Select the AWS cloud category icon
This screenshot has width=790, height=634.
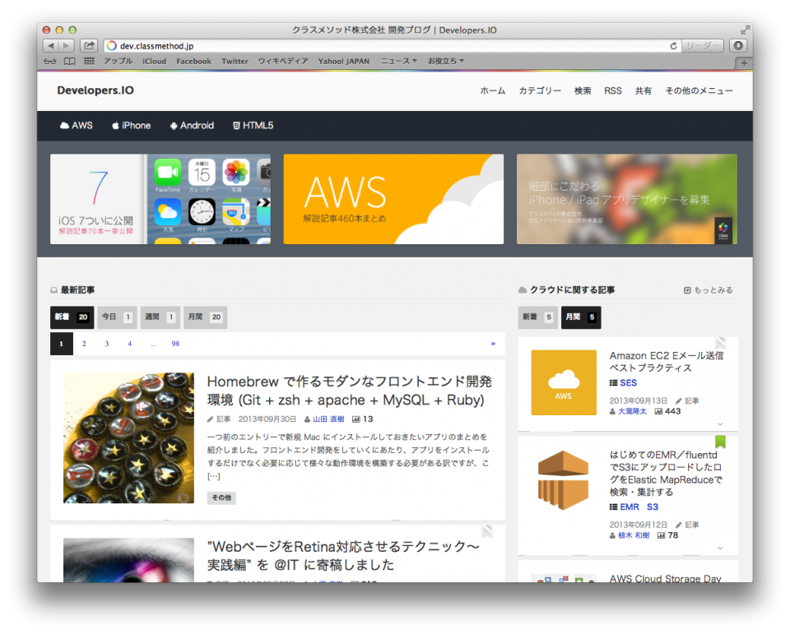click(63, 125)
